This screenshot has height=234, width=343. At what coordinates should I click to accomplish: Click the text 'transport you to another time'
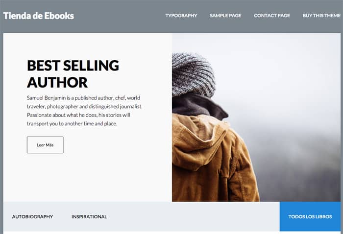click(60, 124)
